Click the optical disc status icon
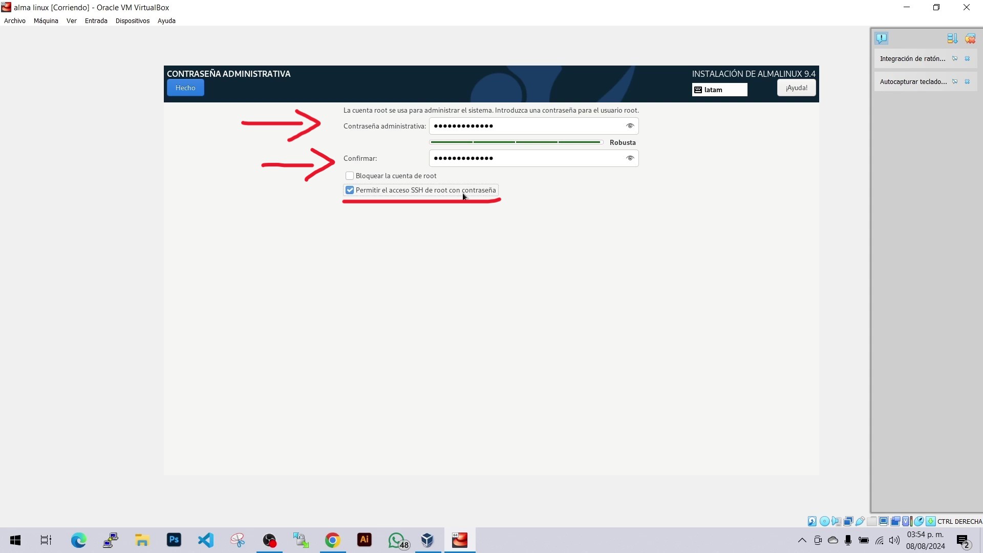Image resolution: width=983 pixels, height=553 pixels. tap(824, 521)
